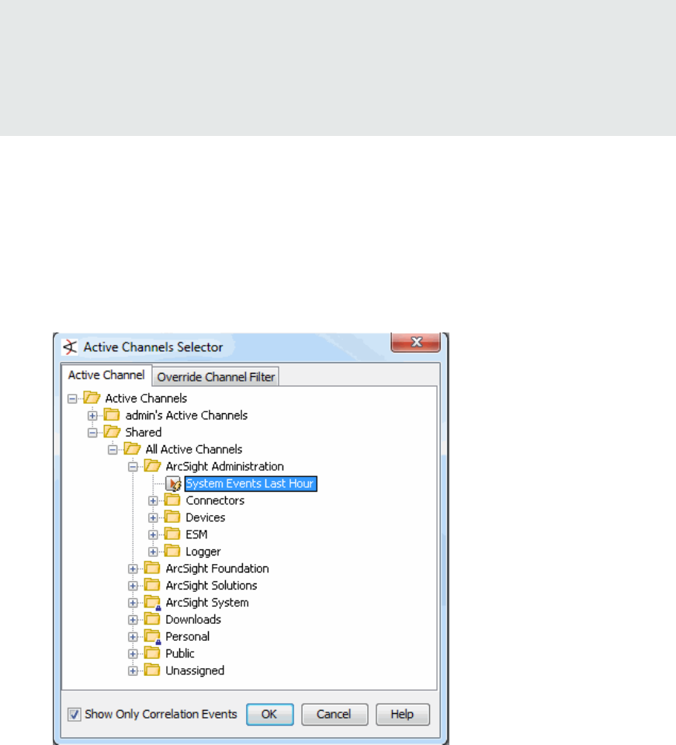Select the "admin's Active Channels" label
Screen dimensions: 676x745
point(186,416)
